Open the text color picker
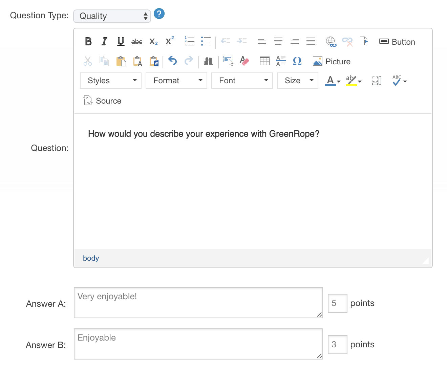Viewport: 447px width, 369px height. coord(333,81)
